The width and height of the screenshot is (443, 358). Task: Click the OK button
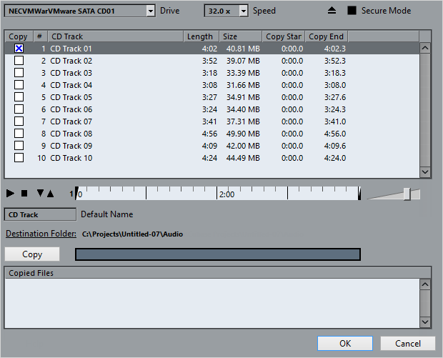(345, 343)
